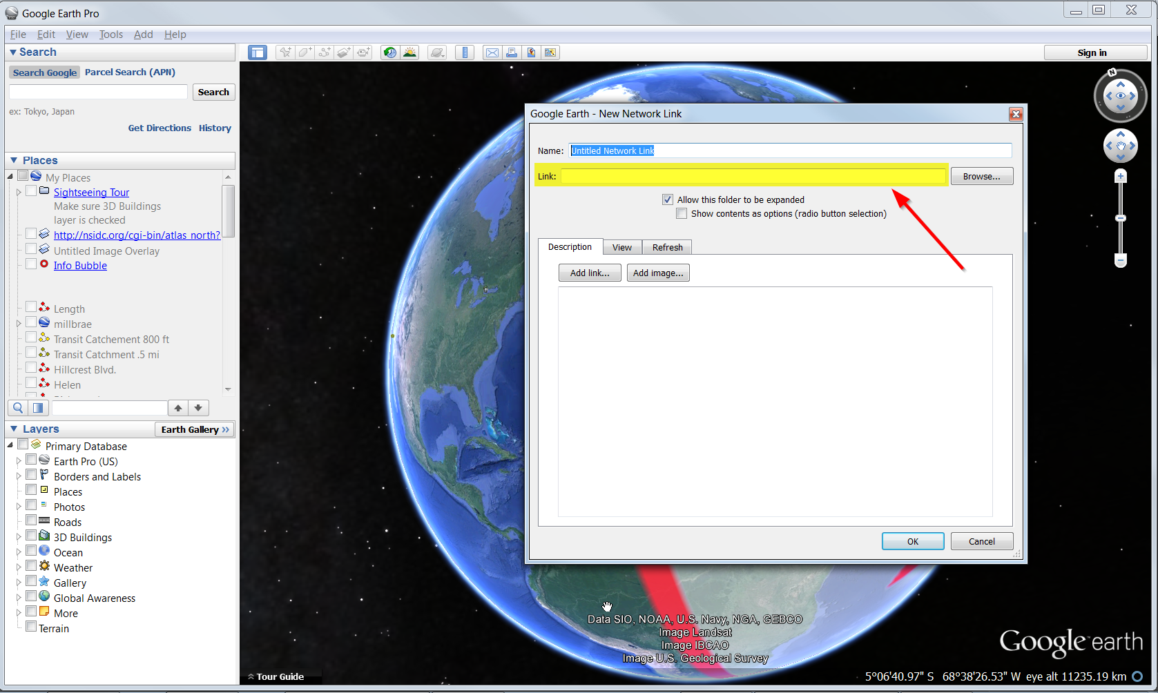Click the Print toolbar icon

click(512, 52)
